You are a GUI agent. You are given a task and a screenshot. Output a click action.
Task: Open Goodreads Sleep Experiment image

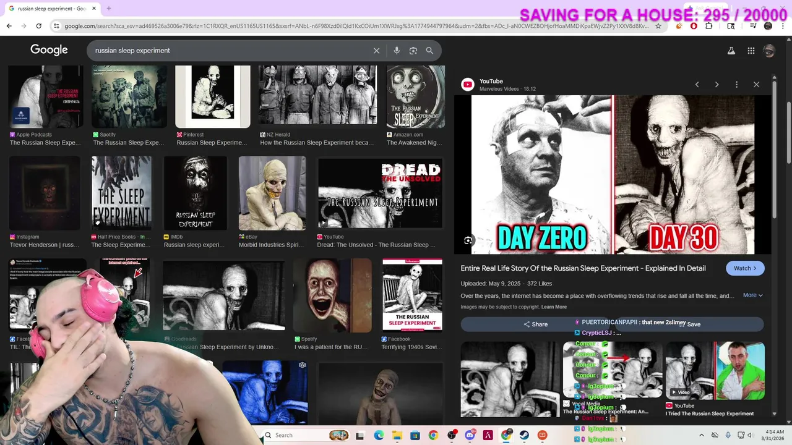pyautogui.click(x=224, y=295)
